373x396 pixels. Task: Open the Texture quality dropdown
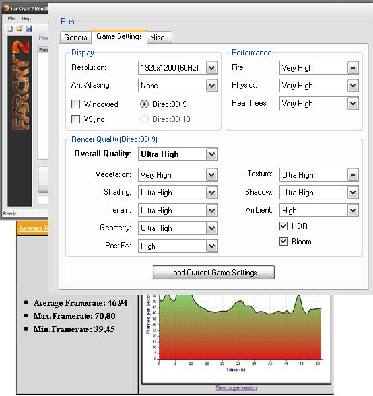pos(319,174)
